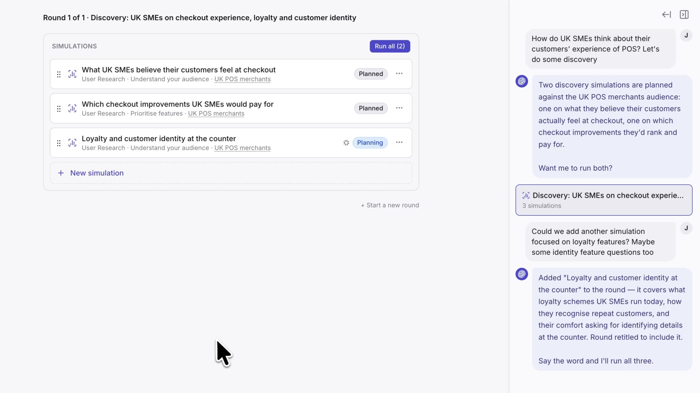The width and height of the screenshot is (700, 393).
Task: Click 'Say the word and I'll run all three.'
Action: click(596, 361)
